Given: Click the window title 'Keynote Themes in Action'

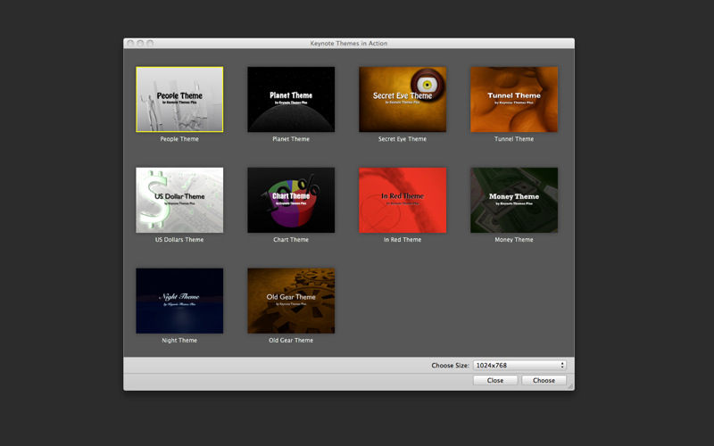Looking at the screenshot, I should [x=349, y=43].
